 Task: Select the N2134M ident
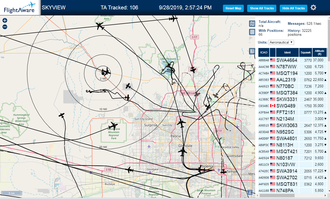(285, 119)
